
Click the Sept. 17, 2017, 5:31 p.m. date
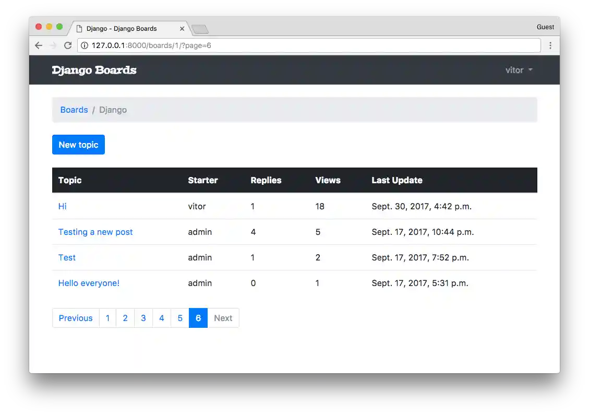click(420, 283)
